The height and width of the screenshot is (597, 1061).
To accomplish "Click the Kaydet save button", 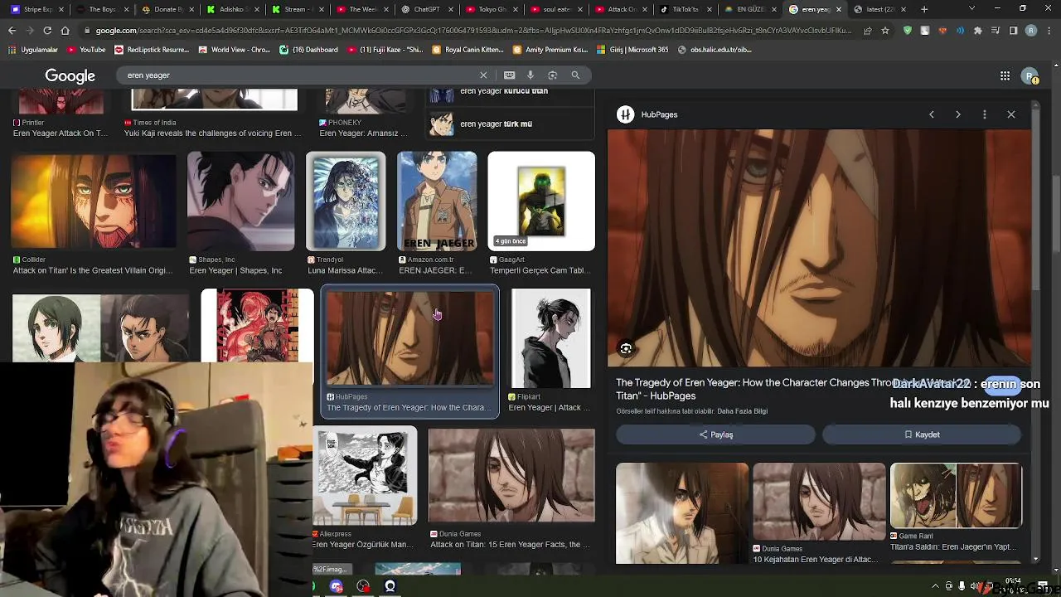I will coord(922,434).
